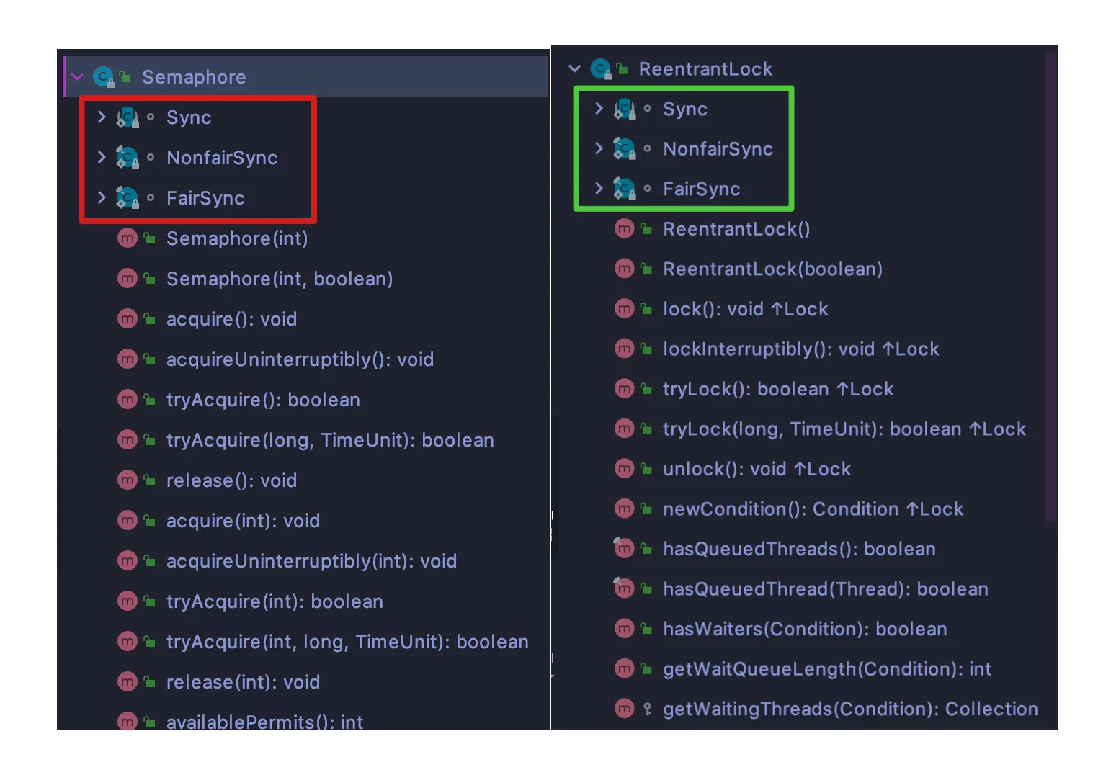Click public lock icon beside newCondition()
The width and height of the screenshot is (1111, 775).
[x=646, y=509]
